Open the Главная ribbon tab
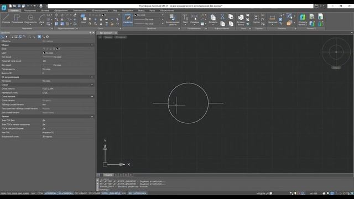The width and height of the screenshot is (354, 199). (14, 11)
